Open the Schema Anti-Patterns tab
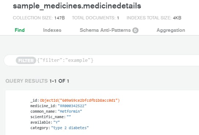The width and height of the screenshot is (199, 135). coord(105,30)
